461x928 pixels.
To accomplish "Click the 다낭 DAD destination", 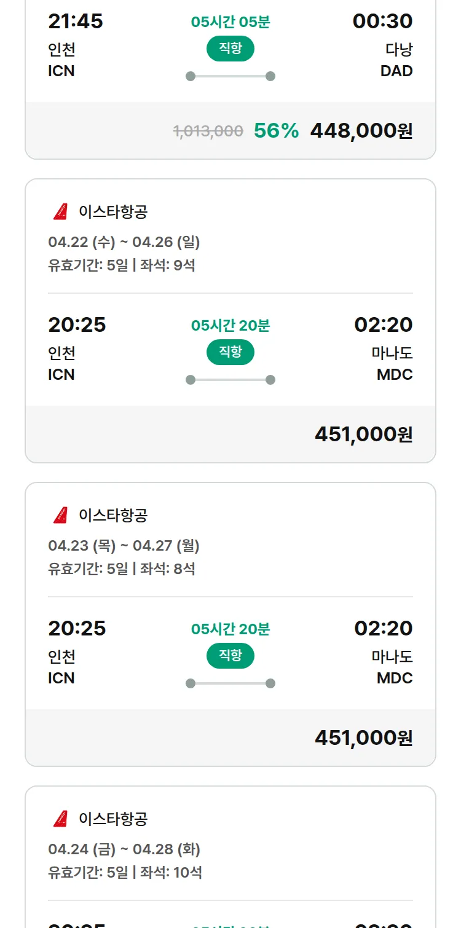I will pyautogui.click(x=396, y=60).
